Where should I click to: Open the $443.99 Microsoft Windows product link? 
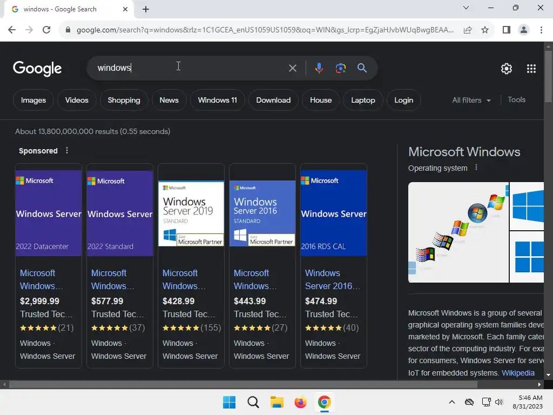(x=255, y=279)
